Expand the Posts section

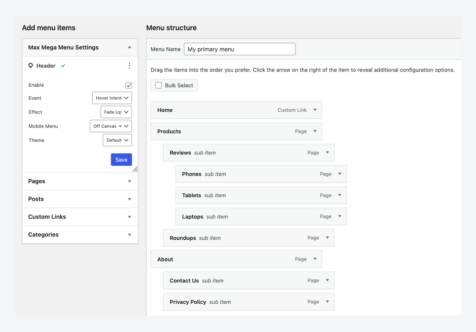[x=129, y=199]
